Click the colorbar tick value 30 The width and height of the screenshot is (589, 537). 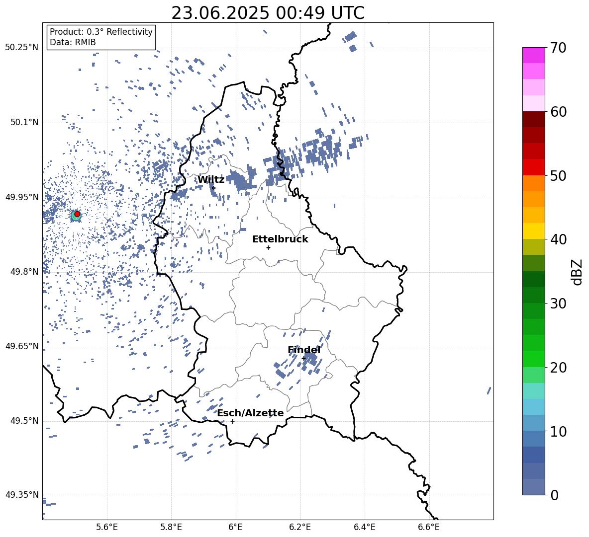pyautogui.click(x=558, y=304)
